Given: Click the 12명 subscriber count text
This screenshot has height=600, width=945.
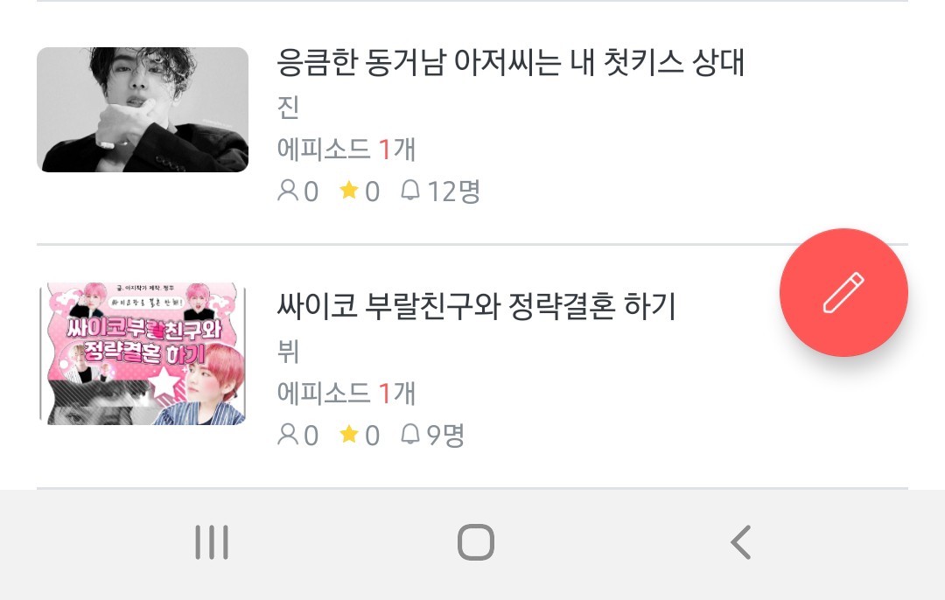Looking at the screenshot, I should [x=453, y=192].
